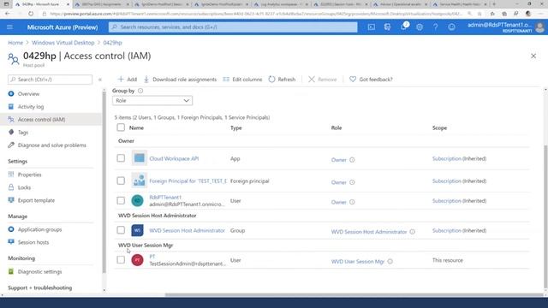548x308 pixels.
Task: Collapse the left menu with the chevron
Action: (x=100, y=80)
